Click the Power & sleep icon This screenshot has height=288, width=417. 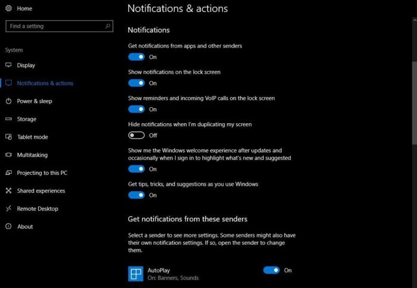[8, 101]
